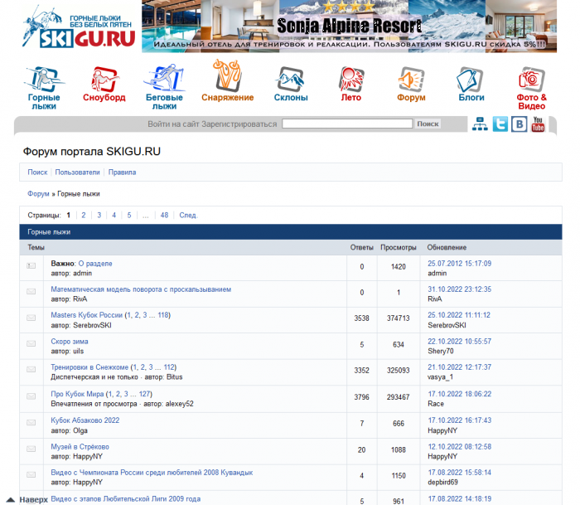Open the Блоги section icon
Screen dimensions: 580x505
tap(471, 79)
